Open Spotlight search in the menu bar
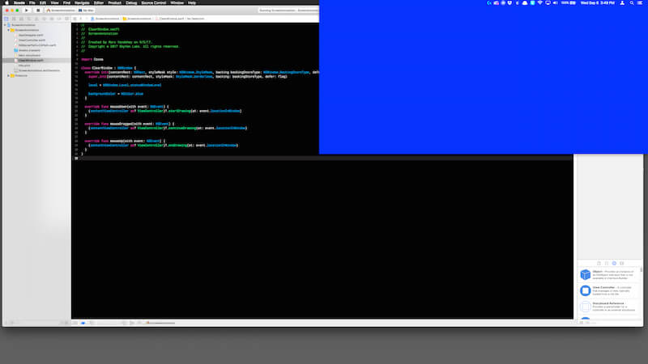This screenshot has width=648, height=364. (632, 3)
